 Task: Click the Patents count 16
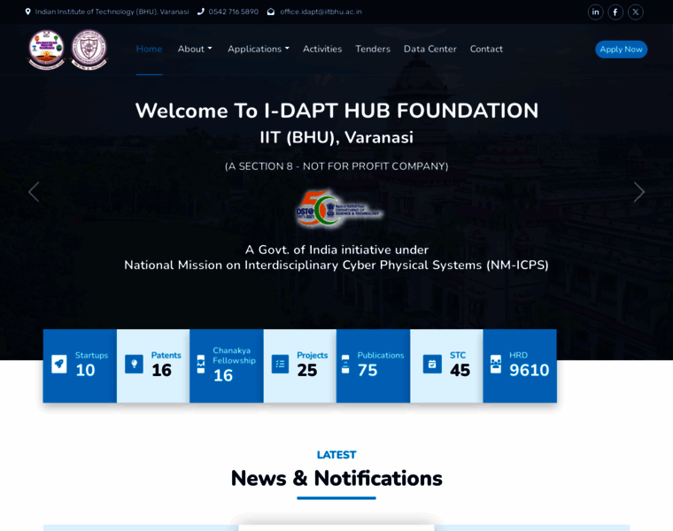tap(161, 370)
